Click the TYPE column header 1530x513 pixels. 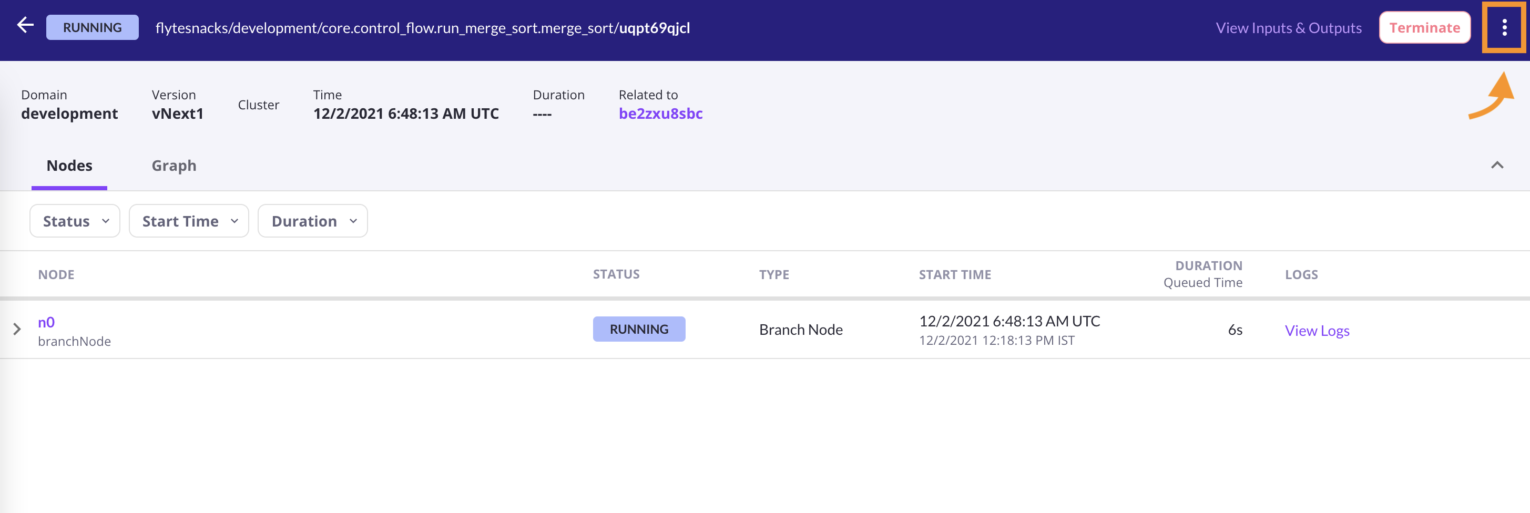tap(774, 274)
